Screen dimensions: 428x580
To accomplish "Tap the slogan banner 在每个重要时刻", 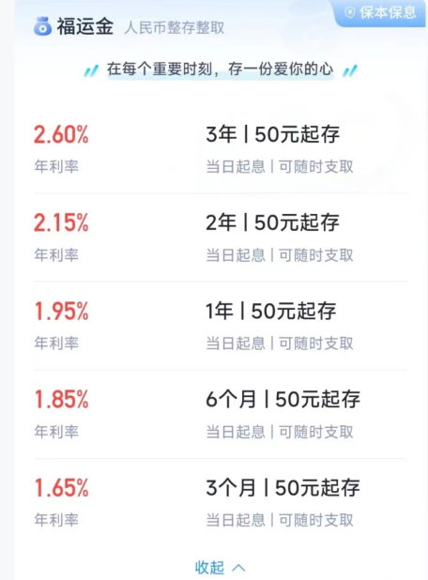I will click(x=221, y=69).
